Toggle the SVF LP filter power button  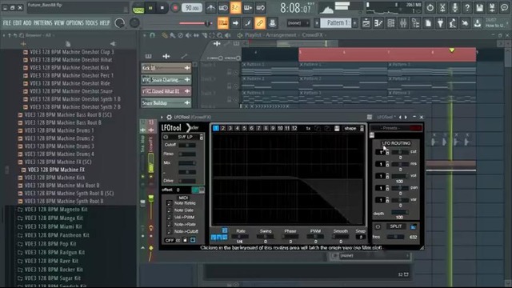click(166, 137)
